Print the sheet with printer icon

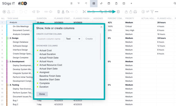(x=135, y=12)
